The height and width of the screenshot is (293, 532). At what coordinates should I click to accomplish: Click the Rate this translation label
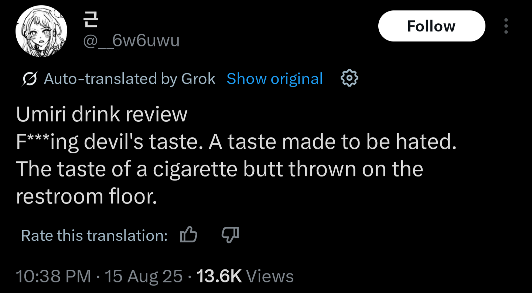(94, 236)
